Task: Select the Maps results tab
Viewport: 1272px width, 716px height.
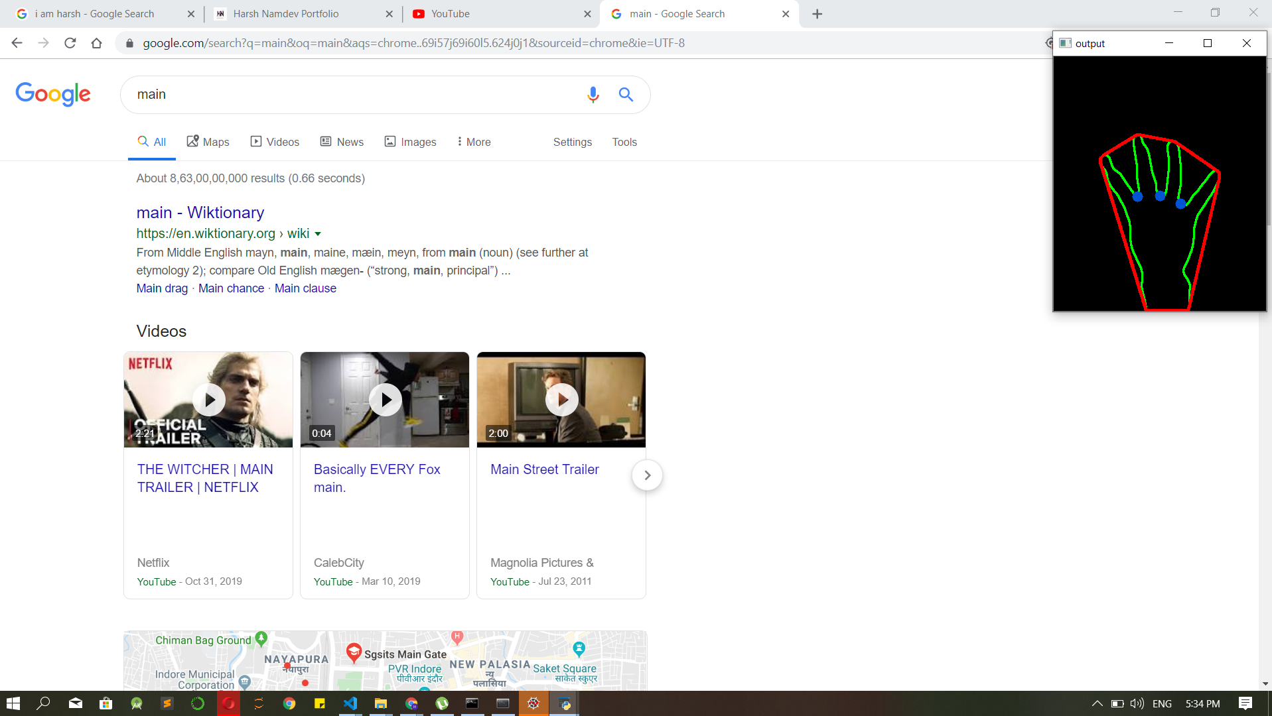Action: point(208,142)
